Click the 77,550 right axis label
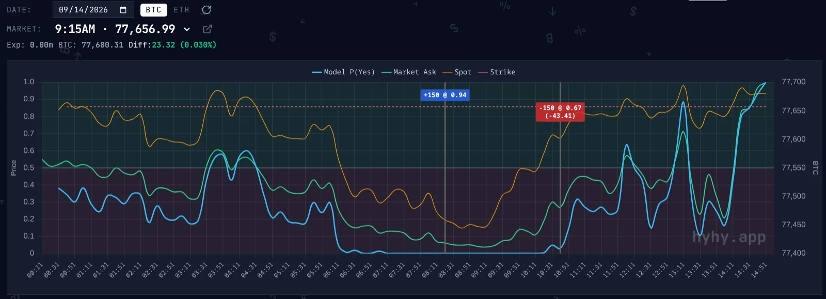 click(793, 167)
